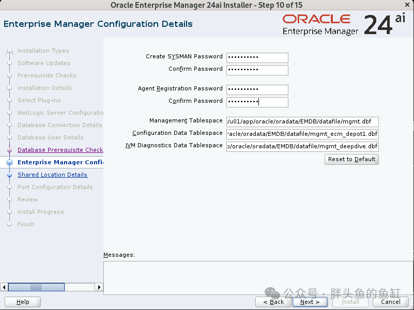The width and height of the screenshot is (414, 310).
Task: Select the Configuration Data Tablespace field
Action: (x=302, y=134)
